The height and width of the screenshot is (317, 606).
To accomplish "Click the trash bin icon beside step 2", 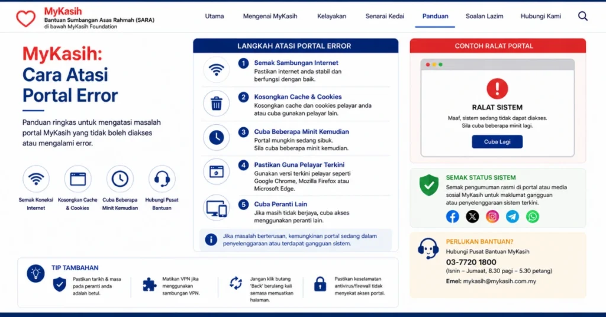I will click(x=217, y=103).
